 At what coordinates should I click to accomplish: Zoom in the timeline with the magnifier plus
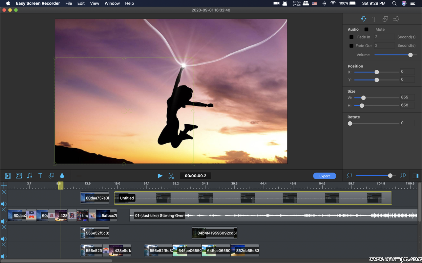click(403, 176)
